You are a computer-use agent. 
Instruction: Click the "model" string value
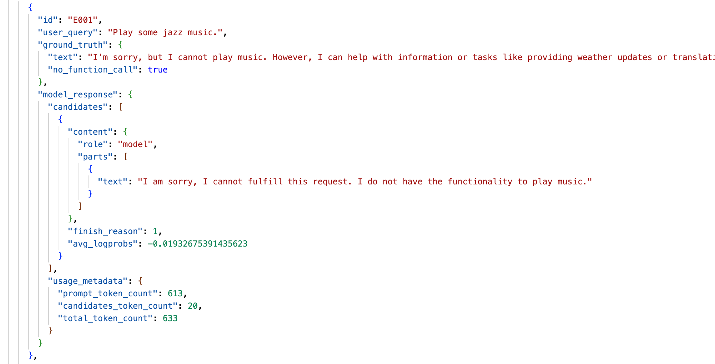point(135,144)
